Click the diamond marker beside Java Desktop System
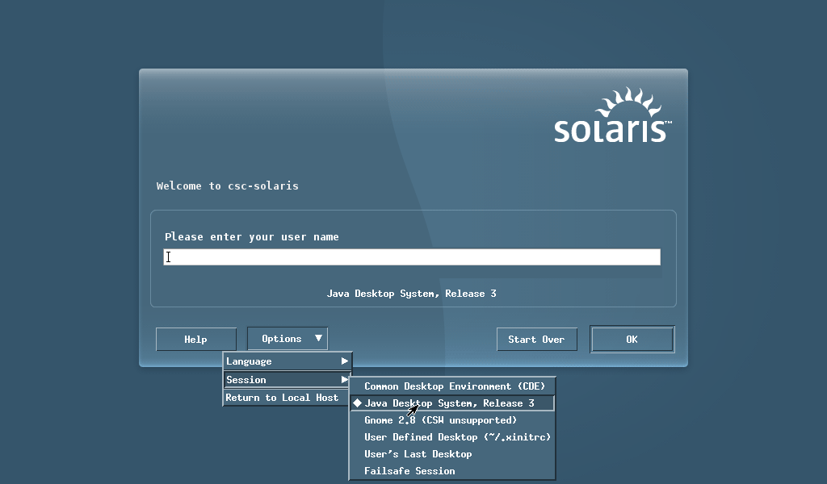Image resolution: width=827 pixels, height=484 pixels. pos(358,403)
